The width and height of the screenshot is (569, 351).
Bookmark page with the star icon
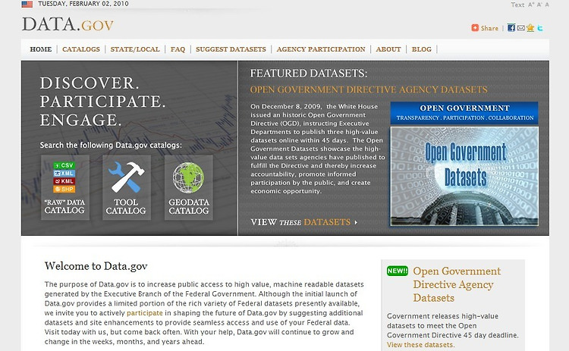530,28
